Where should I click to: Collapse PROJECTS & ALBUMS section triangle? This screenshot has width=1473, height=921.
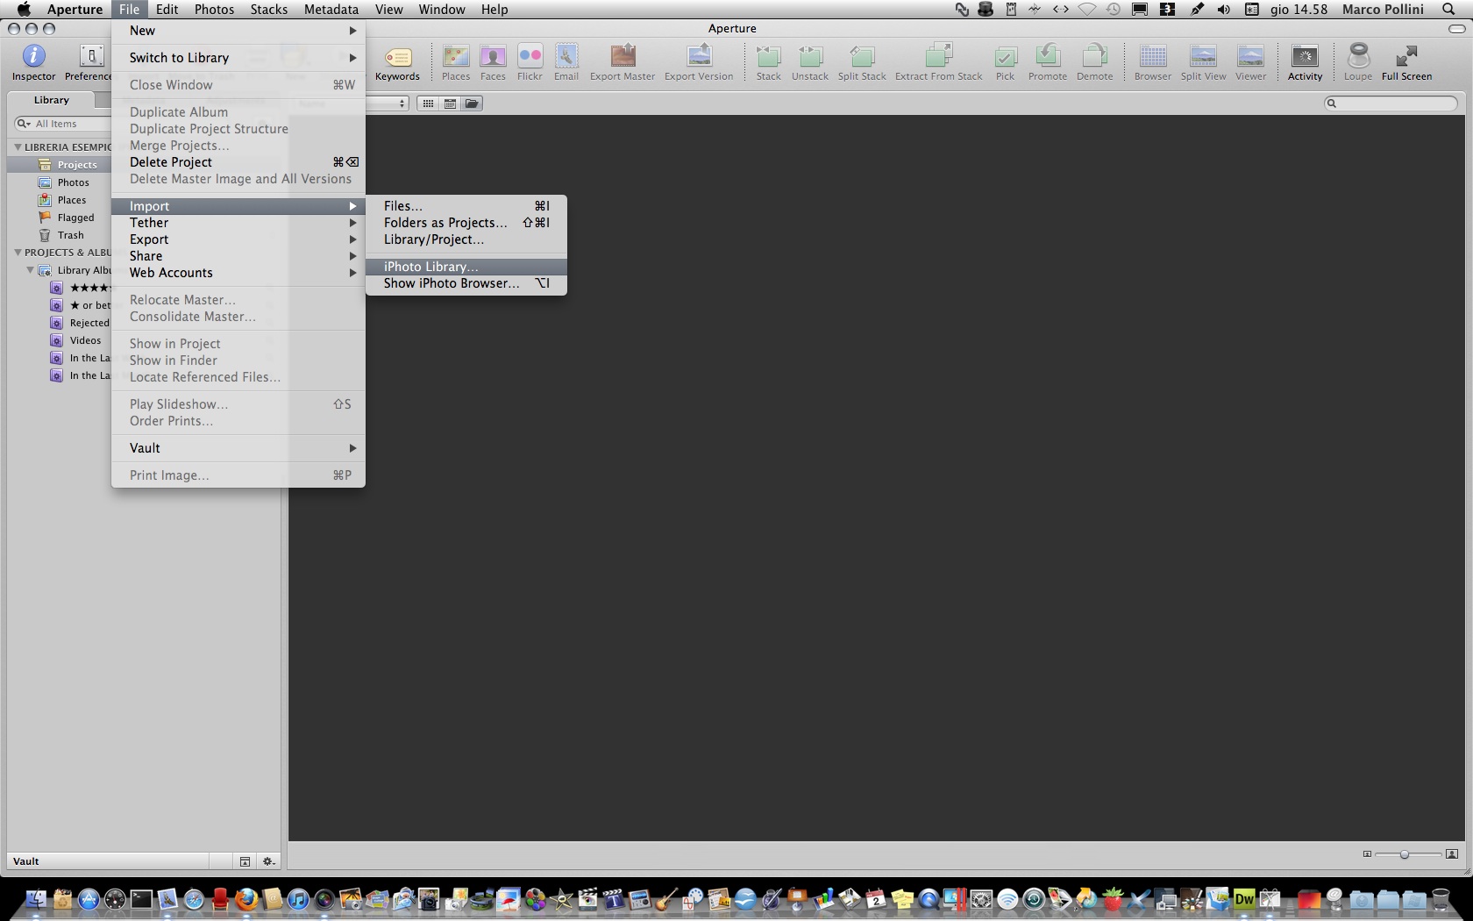coord(18,253)
